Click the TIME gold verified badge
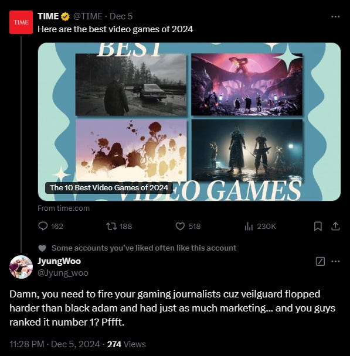The width and height of the screenshot is (350, 356). point(66,16)
